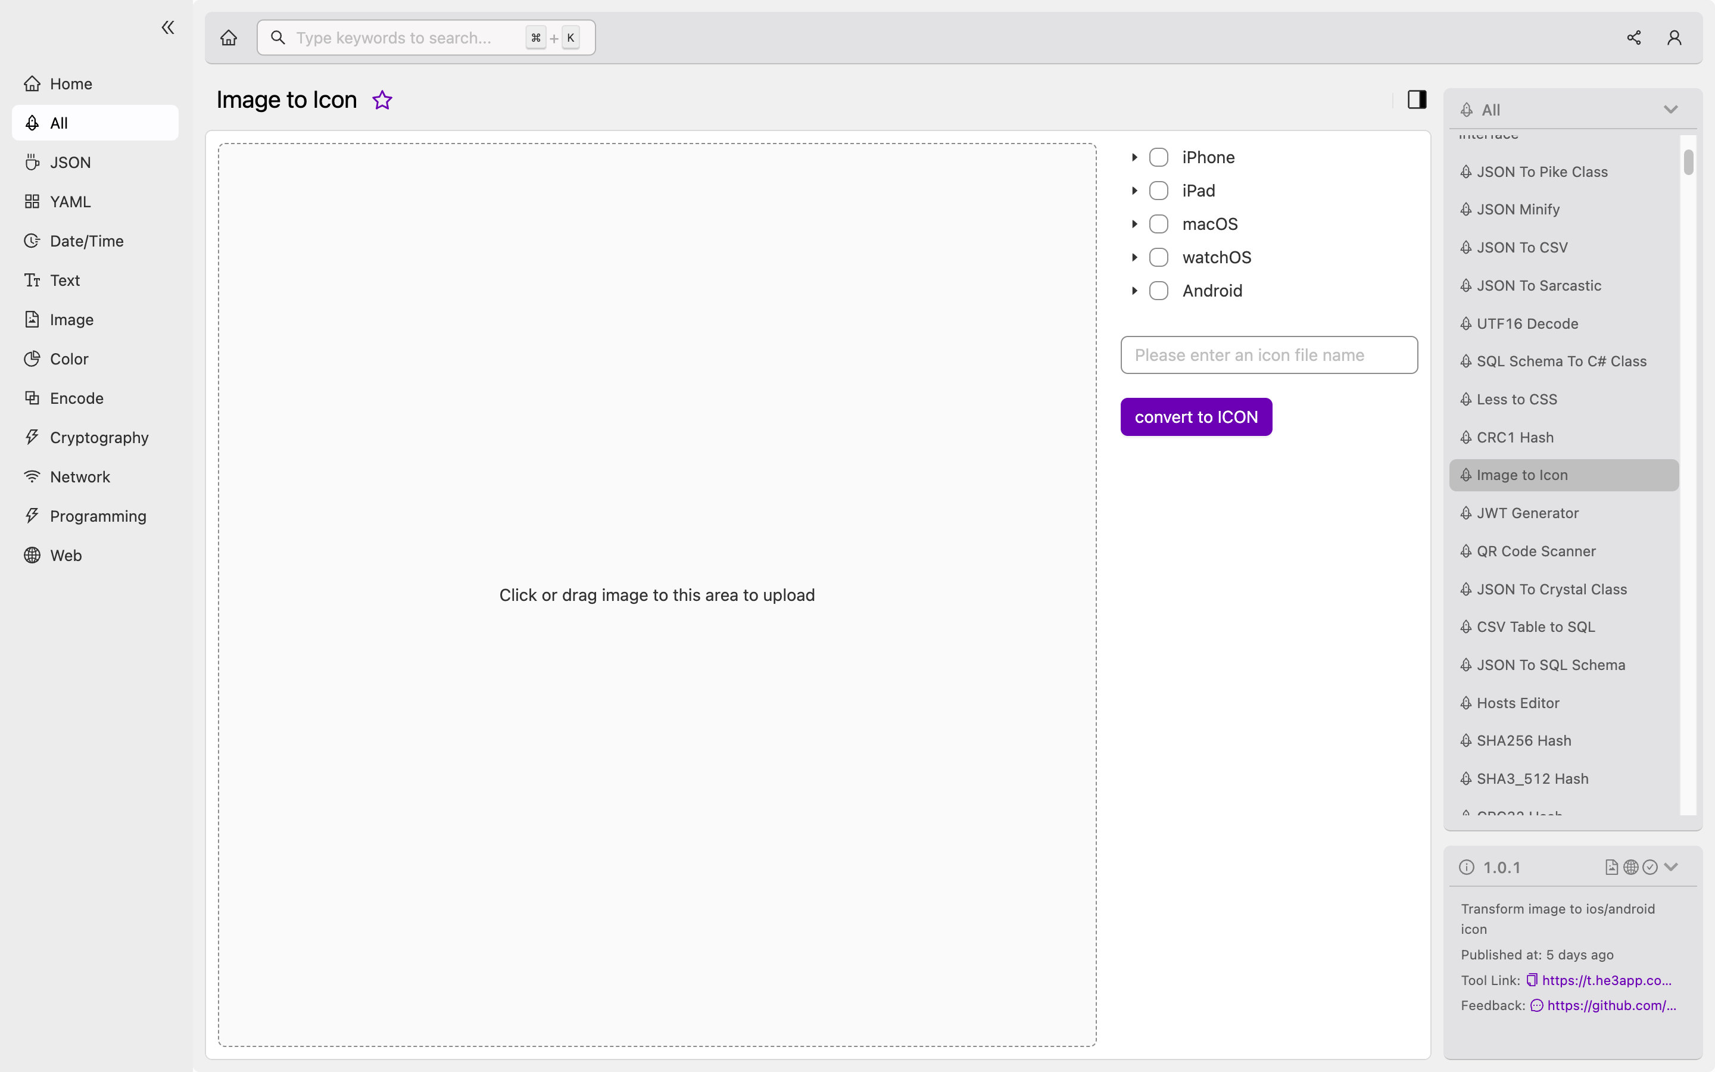Image resolution: width=1715 pixels, height=1072 pixels.
Task: Expand the iPhone icon size options
Action: coord(1133,157)
